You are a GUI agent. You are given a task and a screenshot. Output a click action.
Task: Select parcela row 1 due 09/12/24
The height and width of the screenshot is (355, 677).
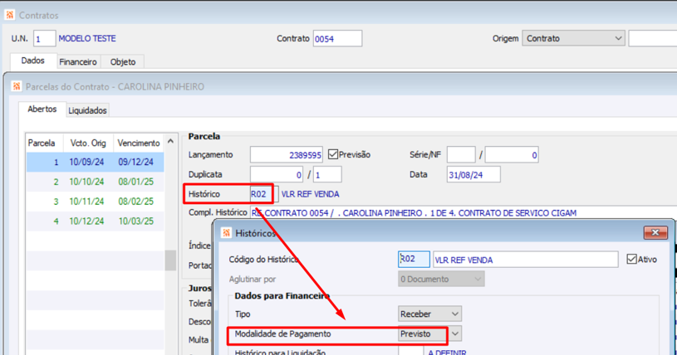click(x=95, y=163)
